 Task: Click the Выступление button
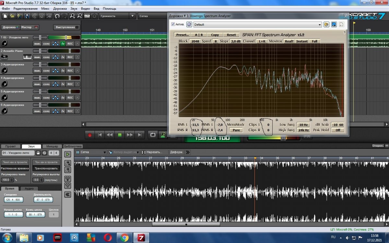(66, 27)
